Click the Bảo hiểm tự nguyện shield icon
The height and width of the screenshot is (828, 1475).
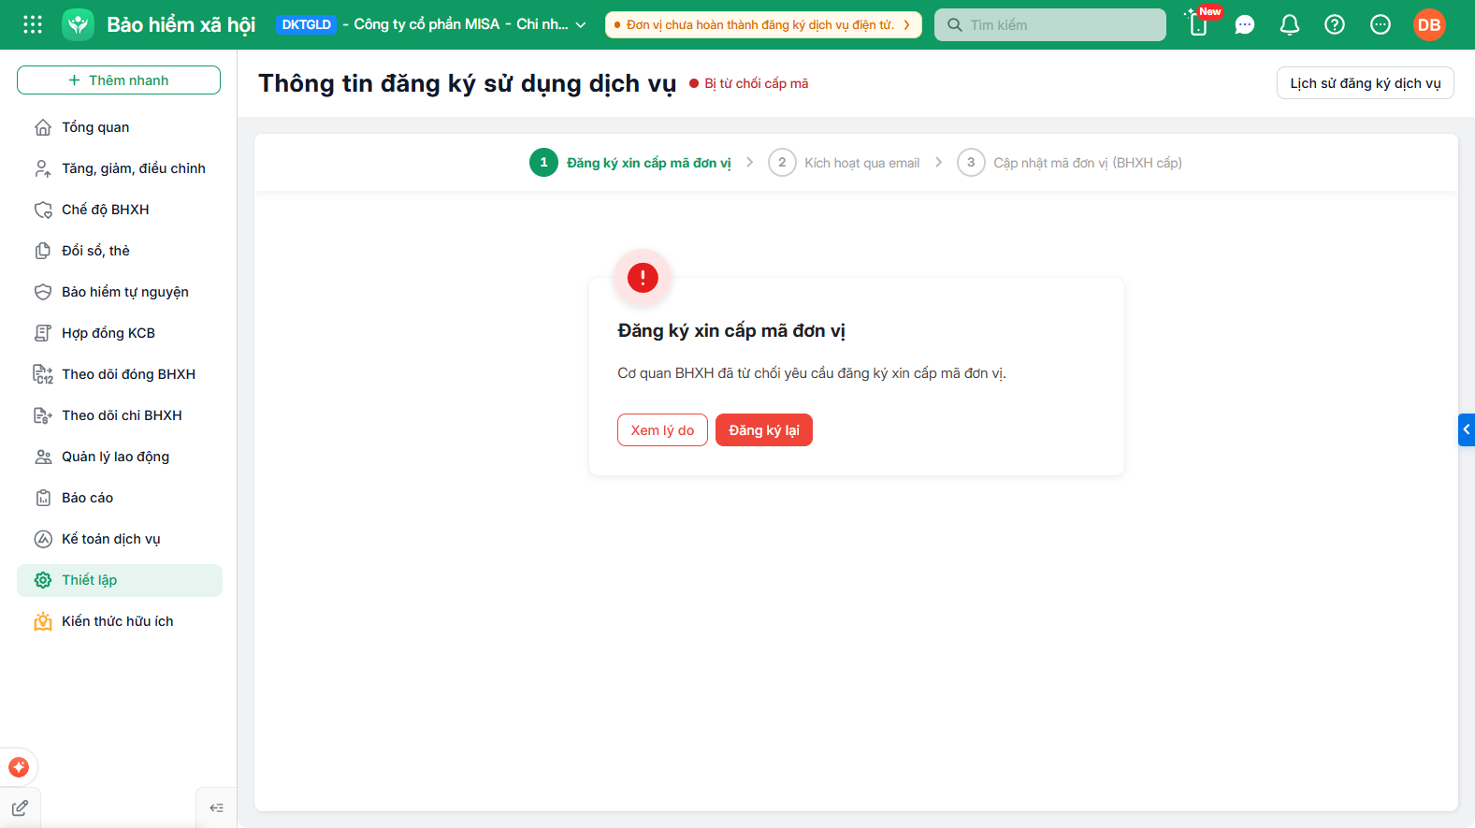point(43,292)
